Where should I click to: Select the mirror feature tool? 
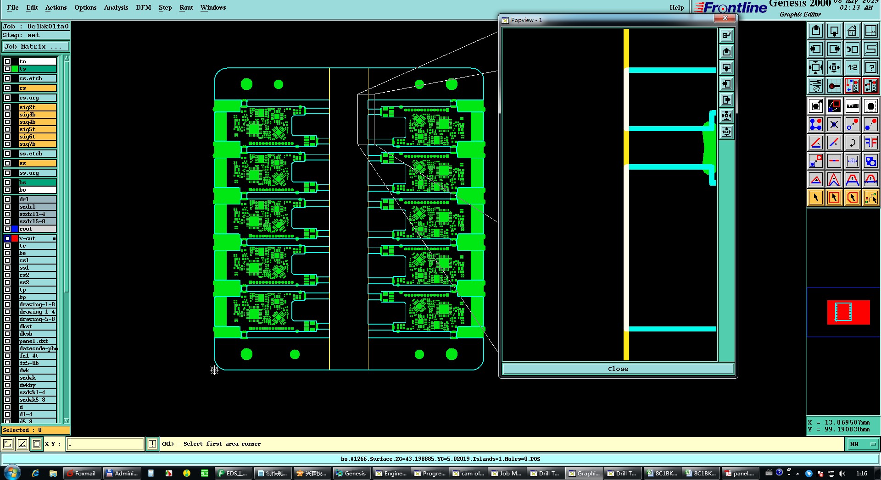870,143
